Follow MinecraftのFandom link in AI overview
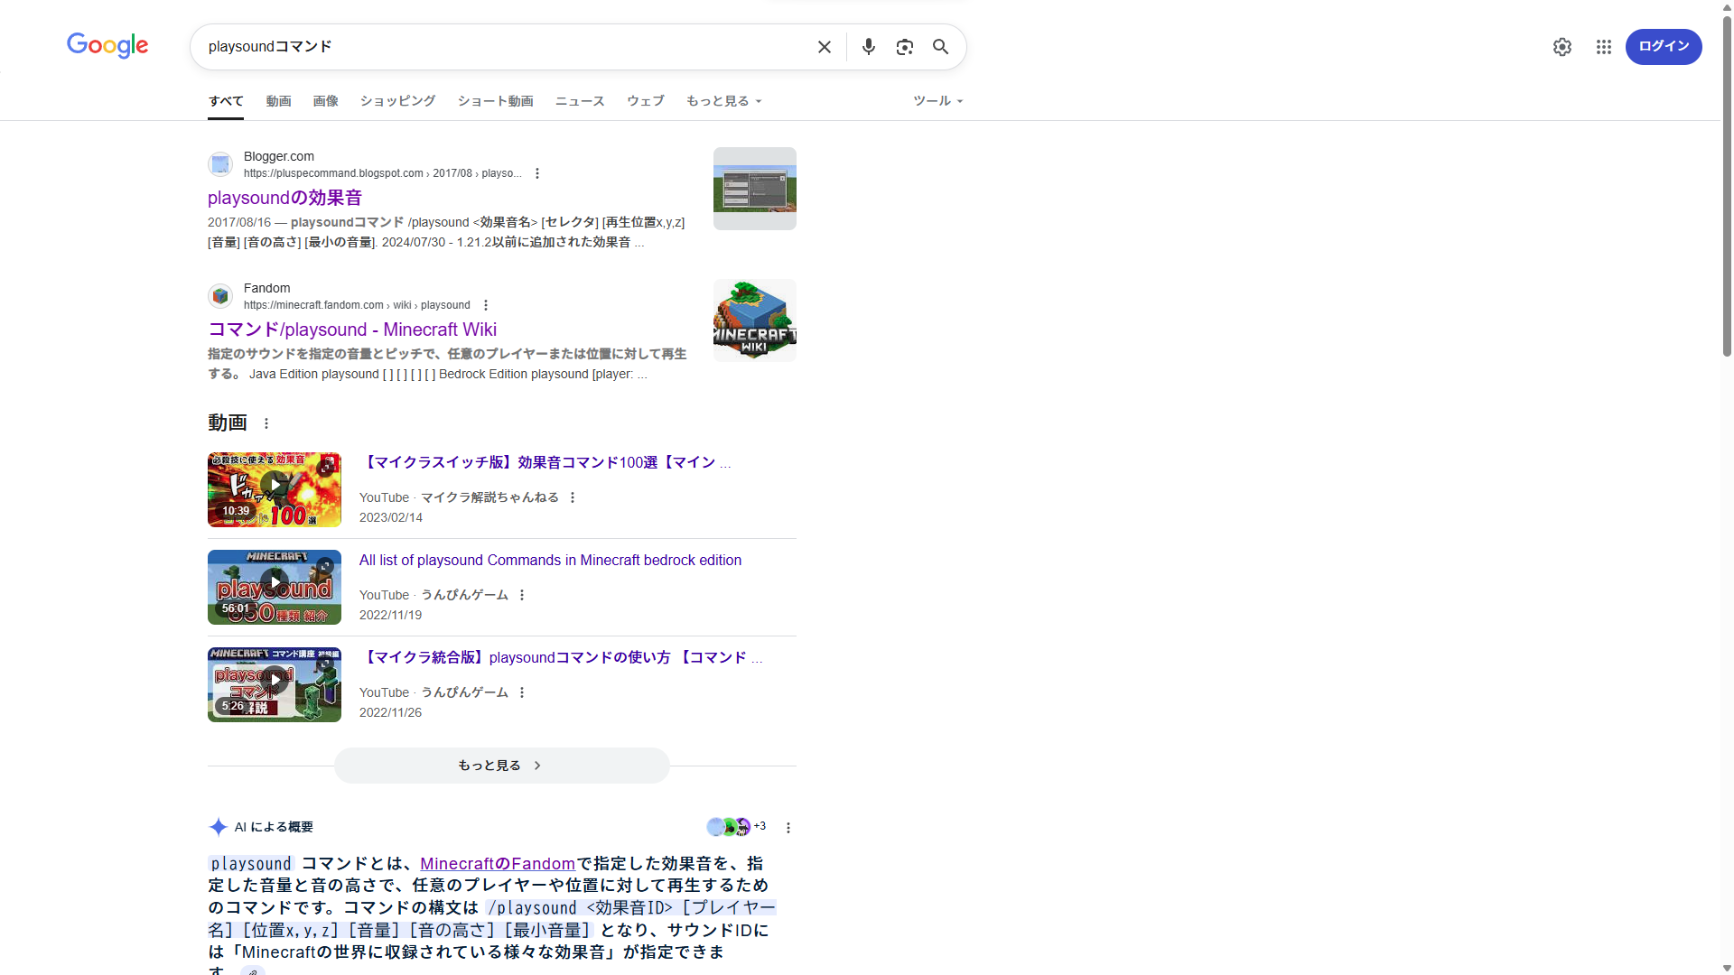 coord(498,863)
